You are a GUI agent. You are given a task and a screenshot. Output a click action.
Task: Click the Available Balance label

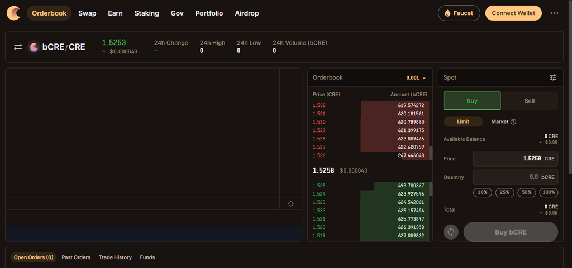(x=464, y=139)
